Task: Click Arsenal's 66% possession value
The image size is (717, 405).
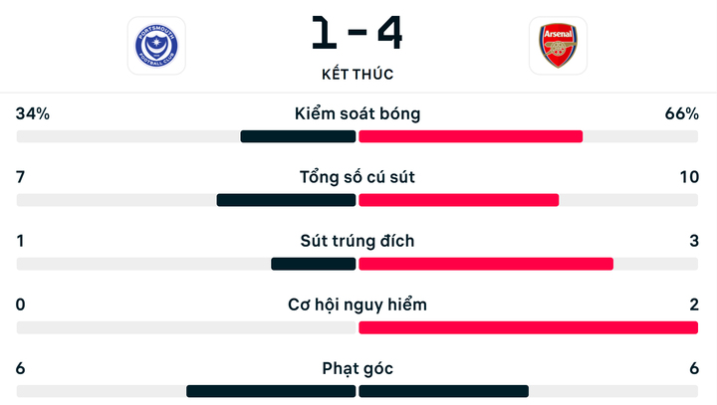Action: (682, 113)
